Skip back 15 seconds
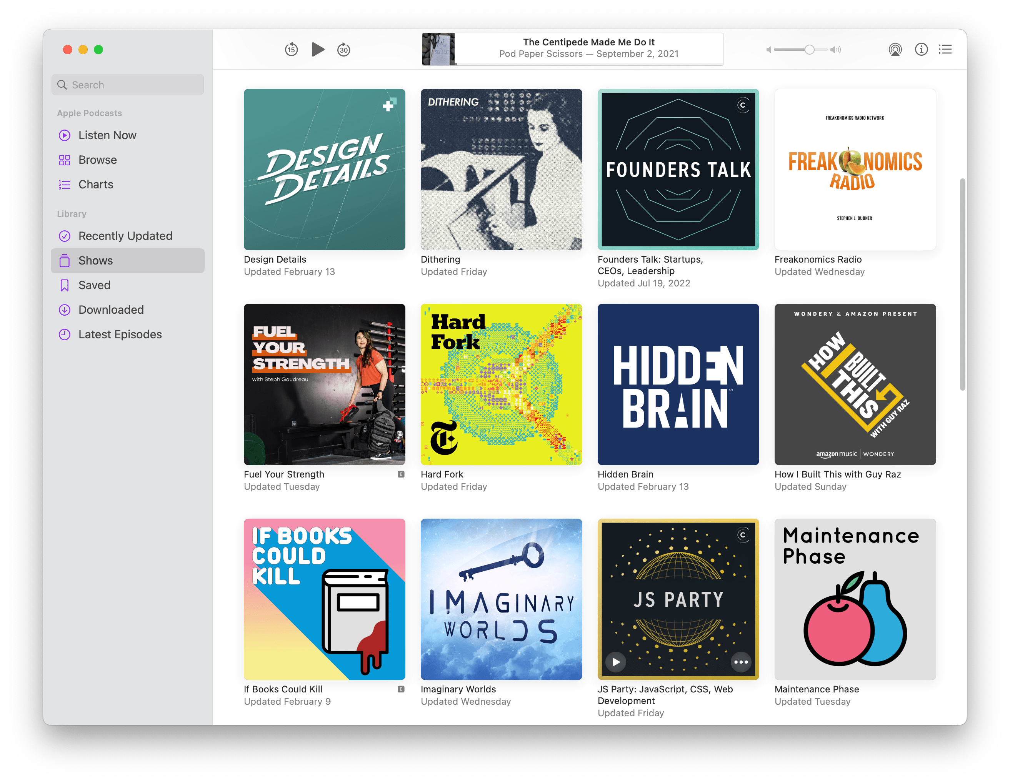Viewport: 1010px width, 782px height. click(291, 50)
